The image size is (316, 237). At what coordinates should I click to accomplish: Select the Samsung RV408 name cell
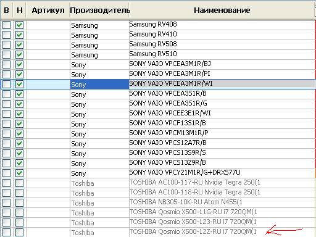pos(222,25)
